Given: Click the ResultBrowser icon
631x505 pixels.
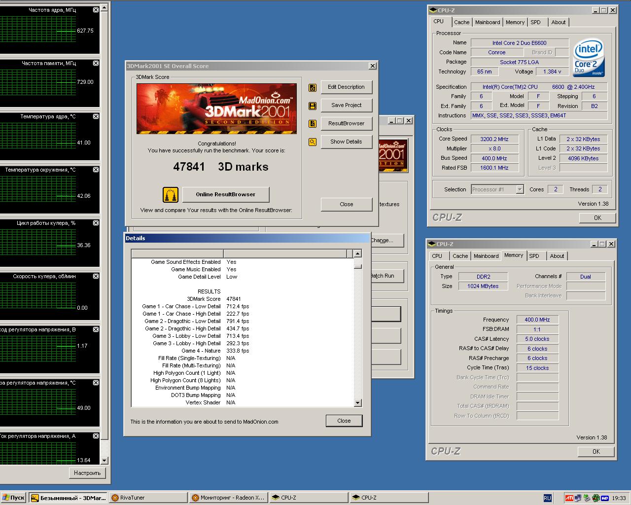Looking at the screenshot, I should pyautogui.click(x=312, y=124).
